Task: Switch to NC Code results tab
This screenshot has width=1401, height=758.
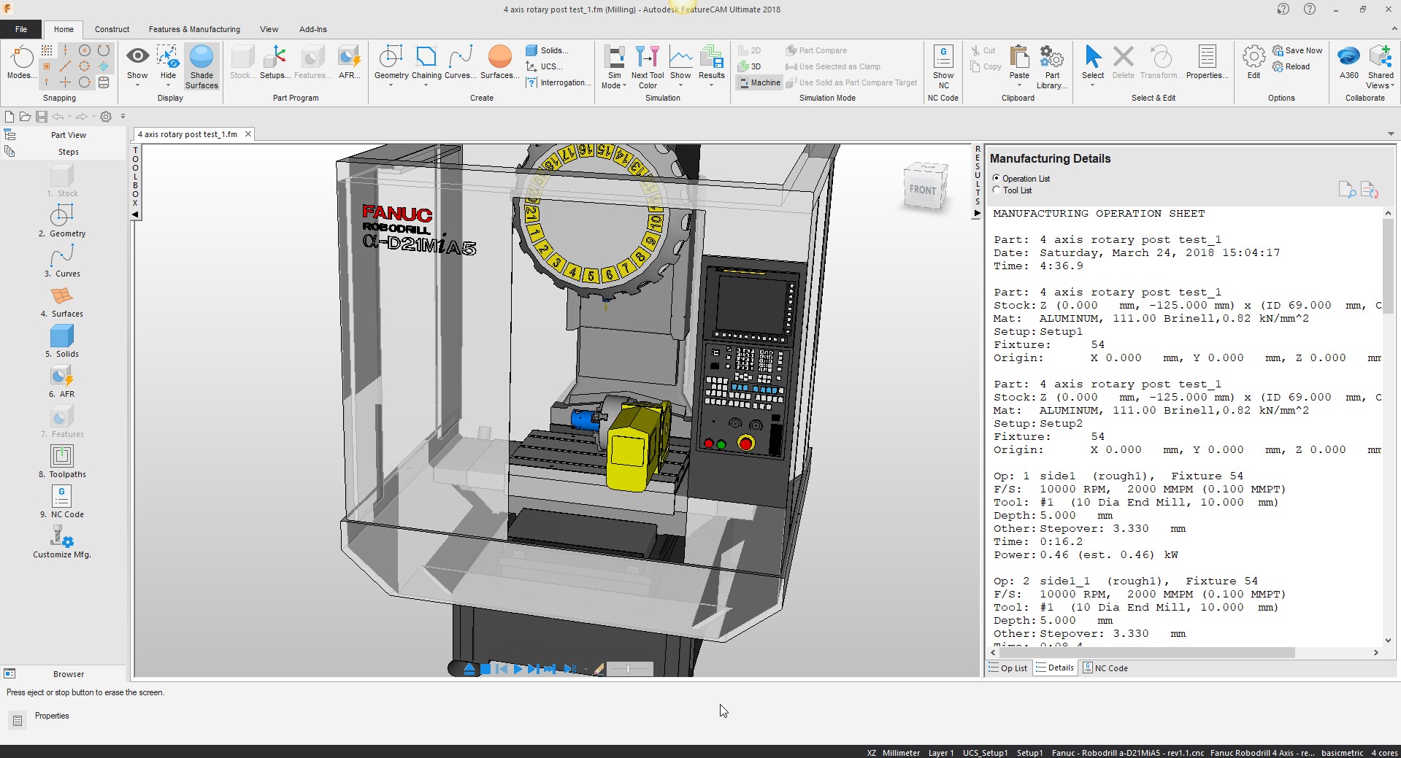Action: point(1105,668)
